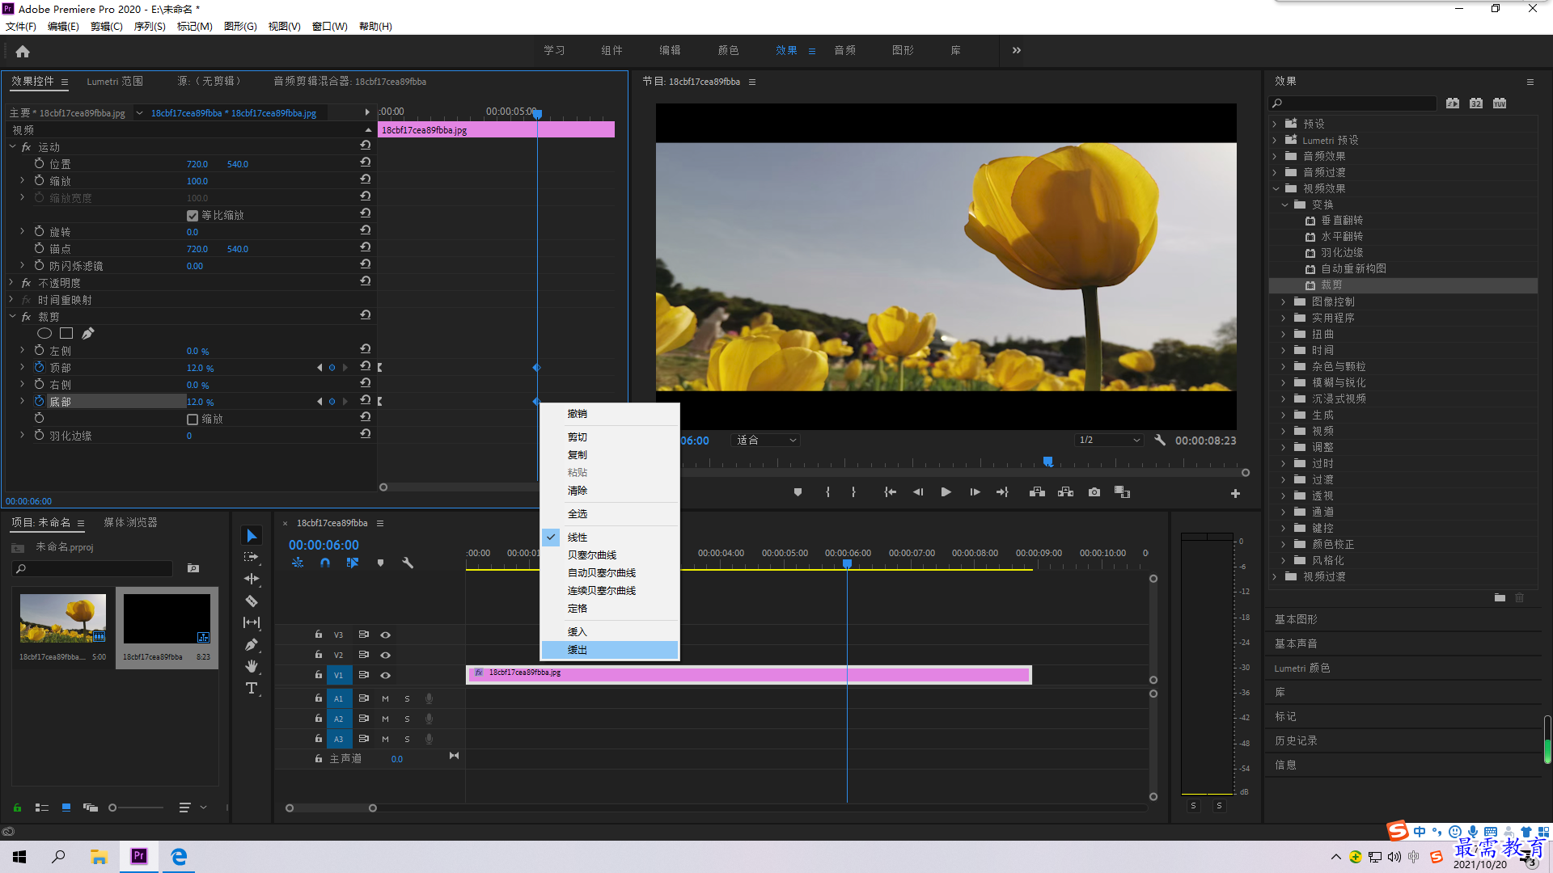The image size is (1553, 873).
Task: Expand the 键控 folder
Action: pyautogui.click(x=1284, y=528)
